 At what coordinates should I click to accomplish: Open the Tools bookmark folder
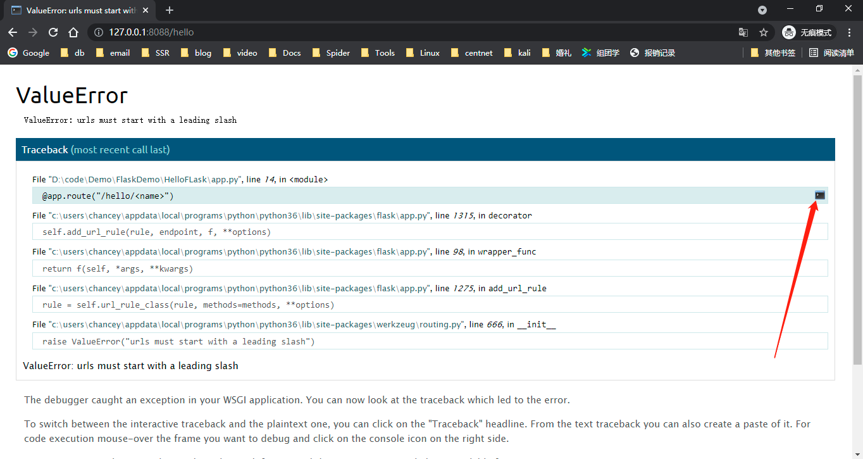378,53
